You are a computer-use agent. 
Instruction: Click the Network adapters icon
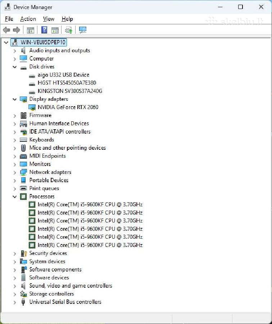(x=23, y=172)
